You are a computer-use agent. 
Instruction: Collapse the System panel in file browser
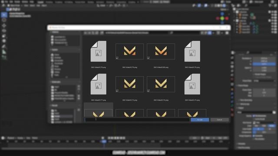click(x=55, y=50)
